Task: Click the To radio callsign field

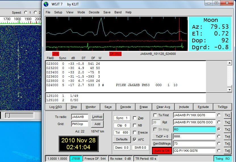Action: [x=80, y=117]
